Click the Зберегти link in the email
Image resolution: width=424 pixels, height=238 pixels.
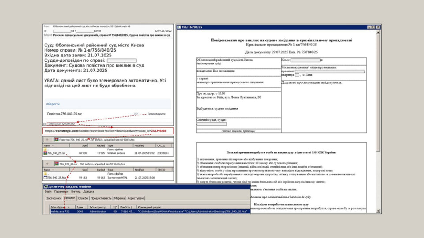coord(53,104)
